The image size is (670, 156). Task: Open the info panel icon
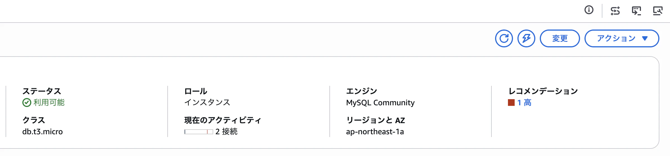click(x=589, y=10)
